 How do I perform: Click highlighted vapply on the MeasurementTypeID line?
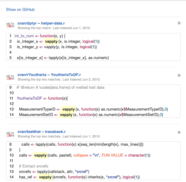(x=68, y=109)
